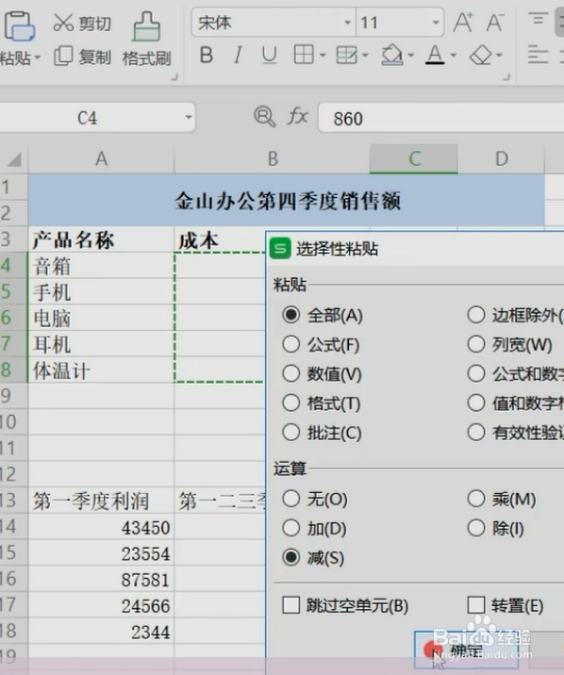Click cell containing 体温计

pyautogui.click(x=101, y=370)
